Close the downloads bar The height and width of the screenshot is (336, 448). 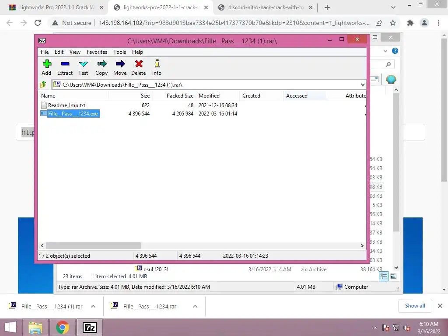pos(440,306)
